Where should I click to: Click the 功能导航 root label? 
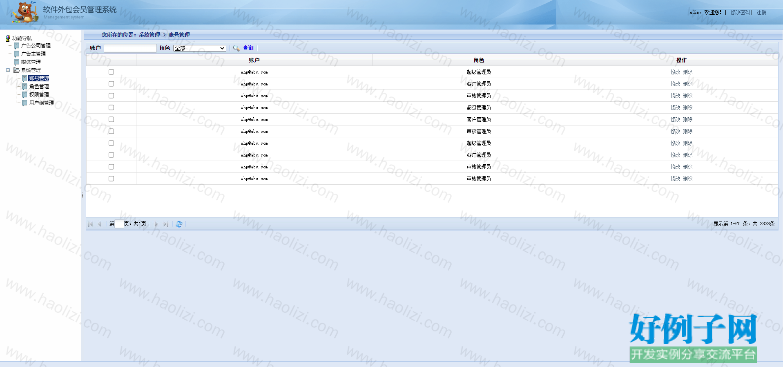[x=22, y=38]
